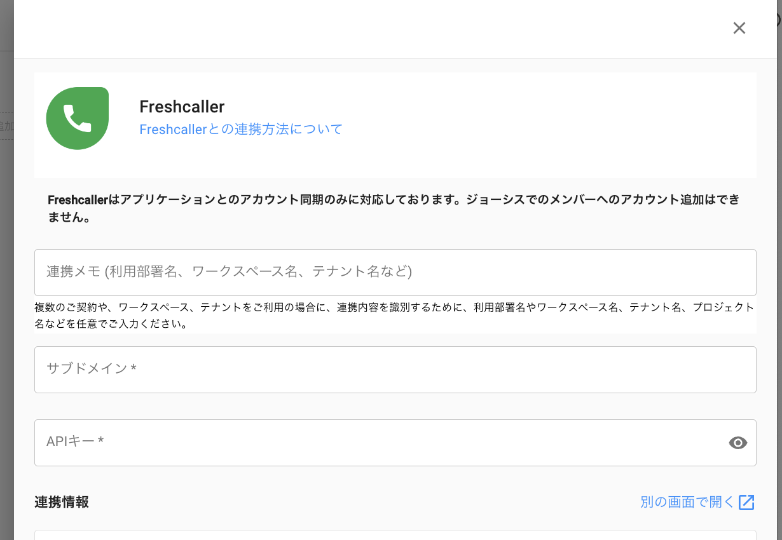Click the 連携情報 section heading
Image resolution: width=782 pixels, height=540 pixels.
coord(62,503)
